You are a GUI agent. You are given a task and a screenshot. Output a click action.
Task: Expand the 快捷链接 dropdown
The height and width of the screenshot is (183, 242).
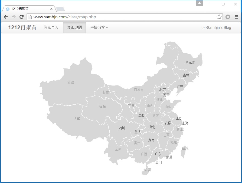pyautogui.click(x=99, y=27)
